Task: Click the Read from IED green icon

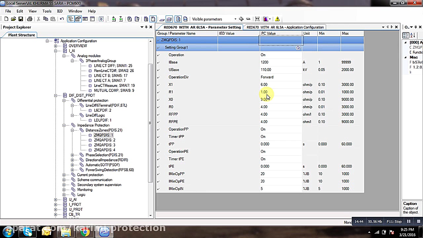Action: coord(114,19)
